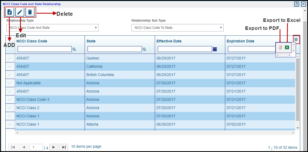This screenshot has height=152, width=308.
Task: Tick the checkbox for the Quebec row
Action: [10, 58]
